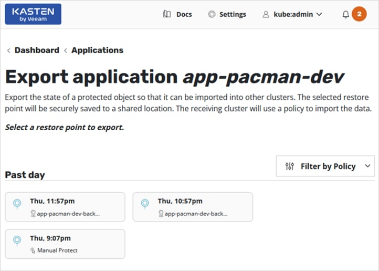379x271 pixels.
Task: Click the Filter by Policy down arrow
Action: point(367,166)
